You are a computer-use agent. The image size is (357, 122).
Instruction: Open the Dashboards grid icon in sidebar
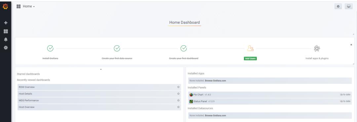coord(6,31)
